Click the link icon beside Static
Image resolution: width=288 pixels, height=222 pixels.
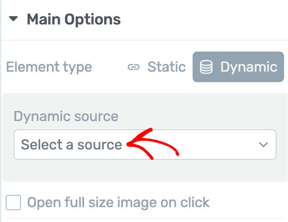pyautogui.click(x=133, y=67)
